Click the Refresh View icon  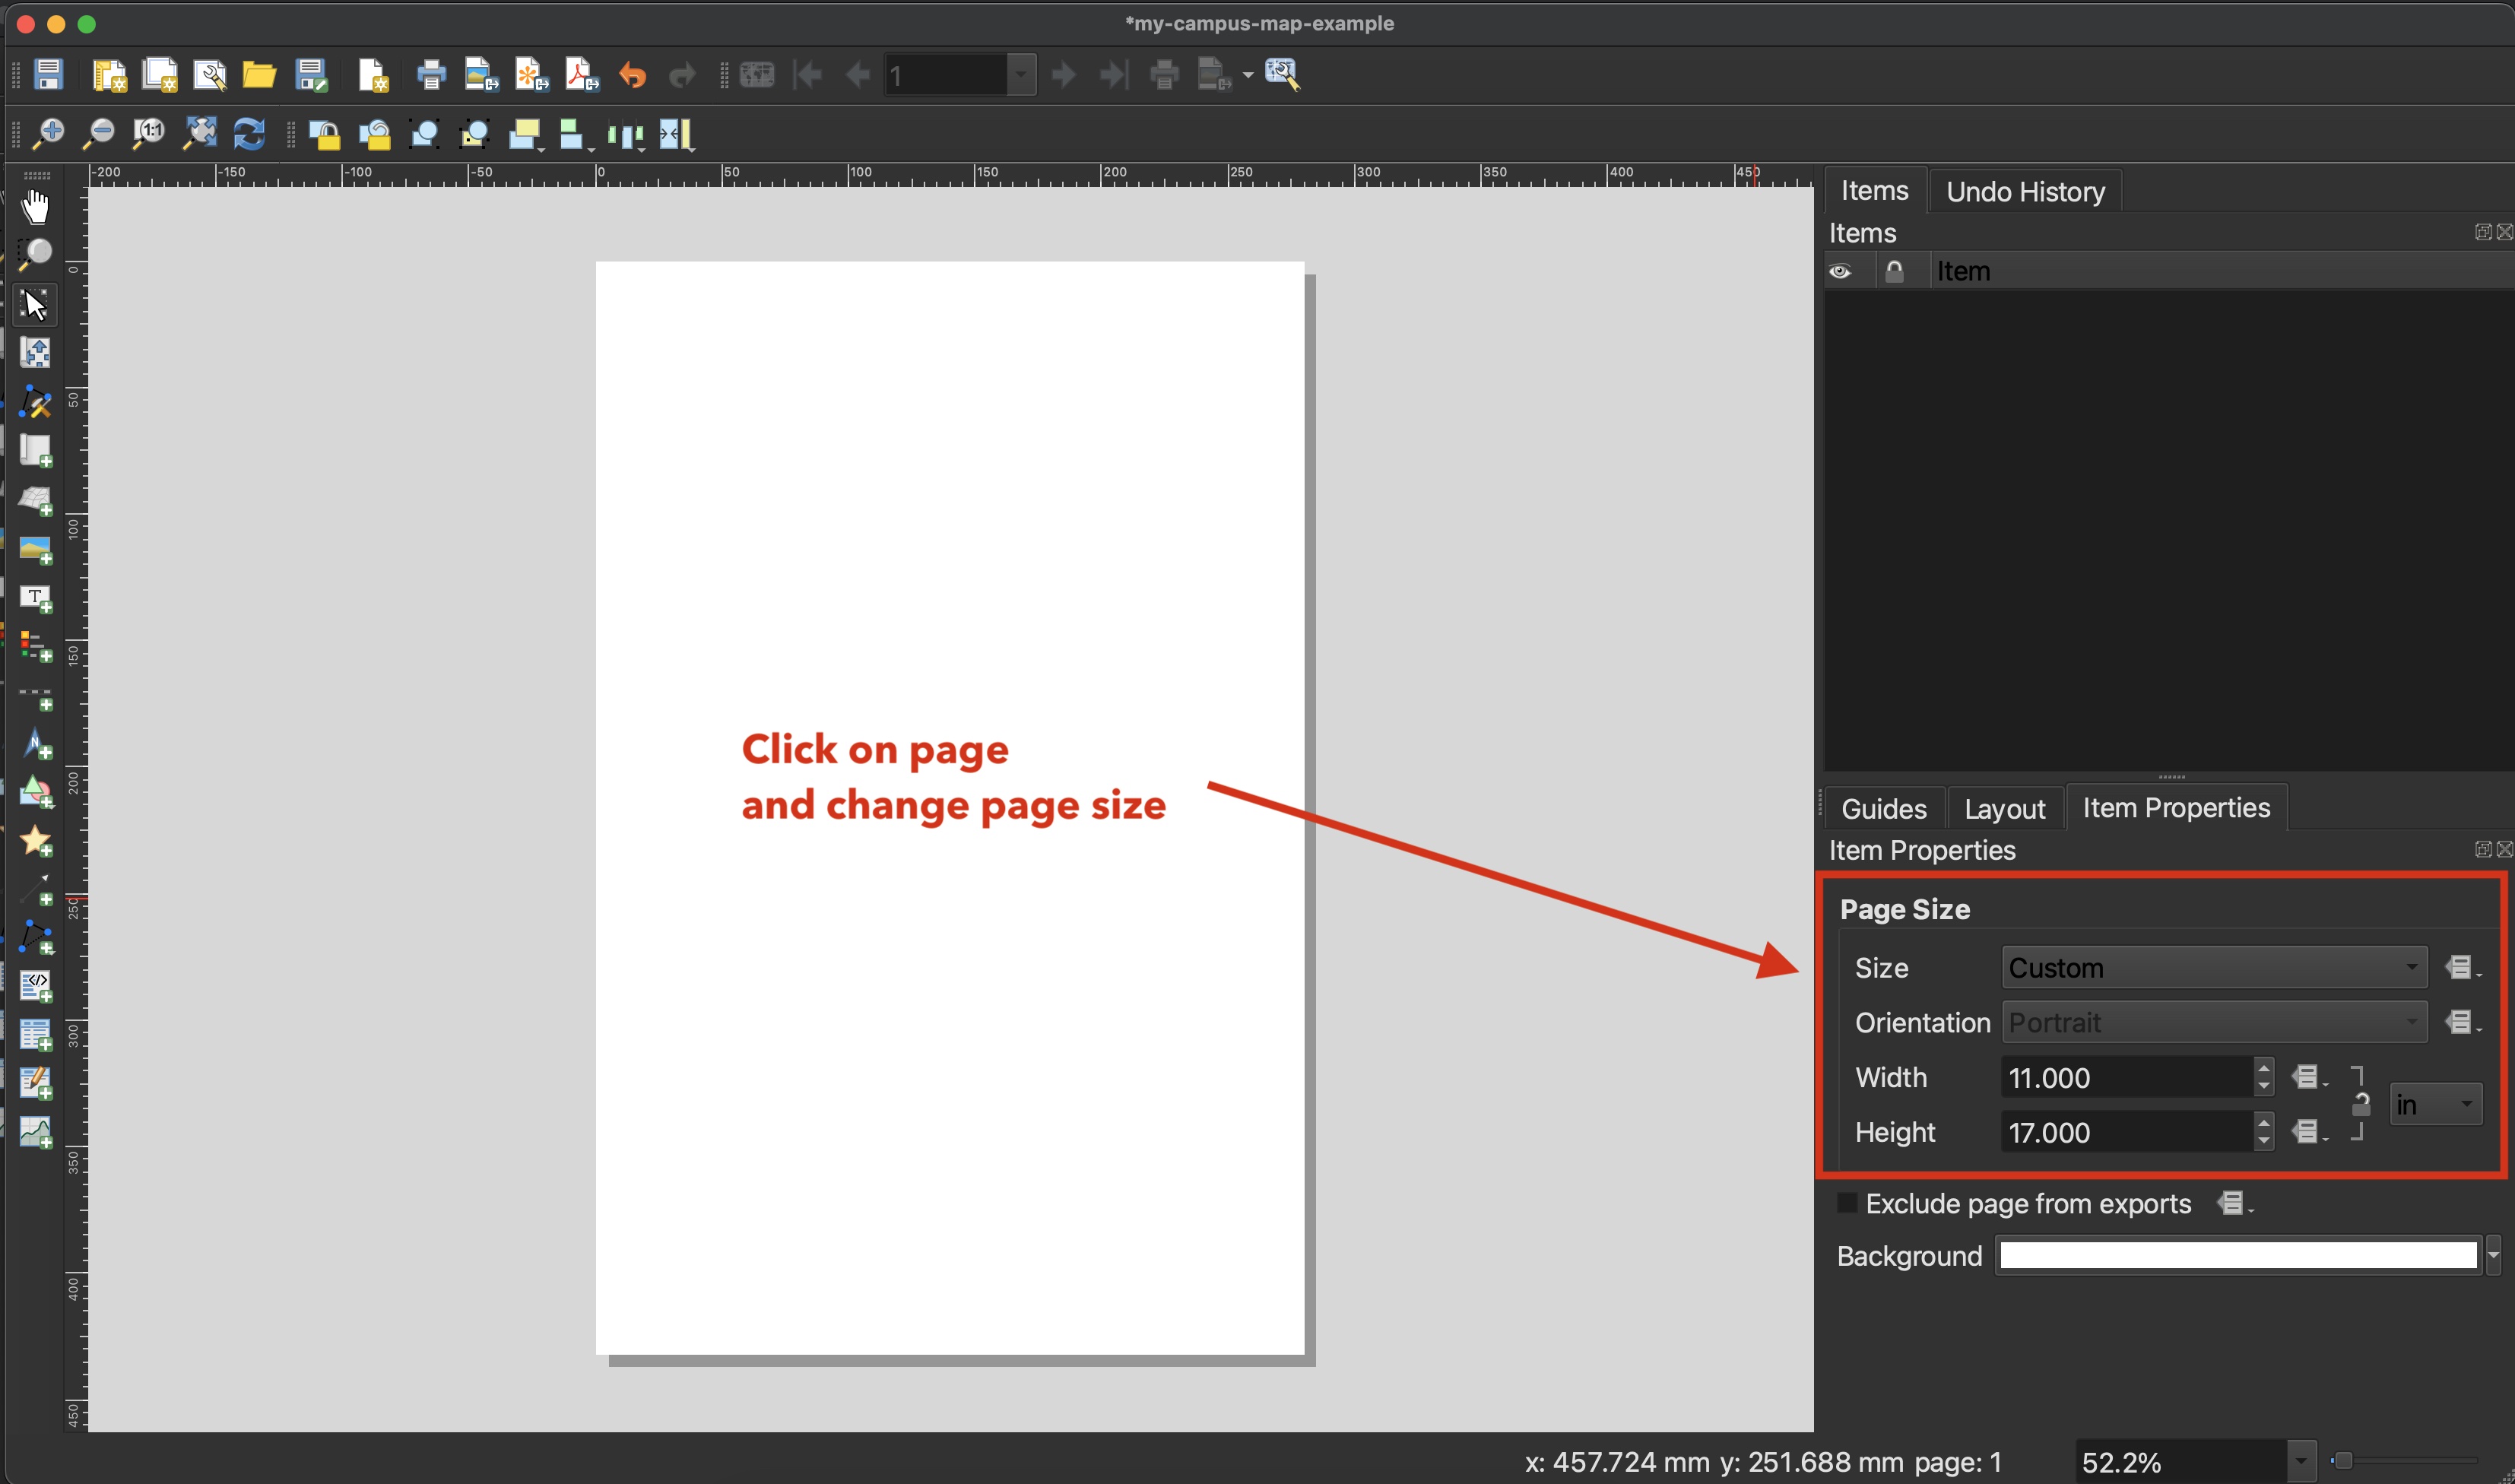tap(249, 133)
